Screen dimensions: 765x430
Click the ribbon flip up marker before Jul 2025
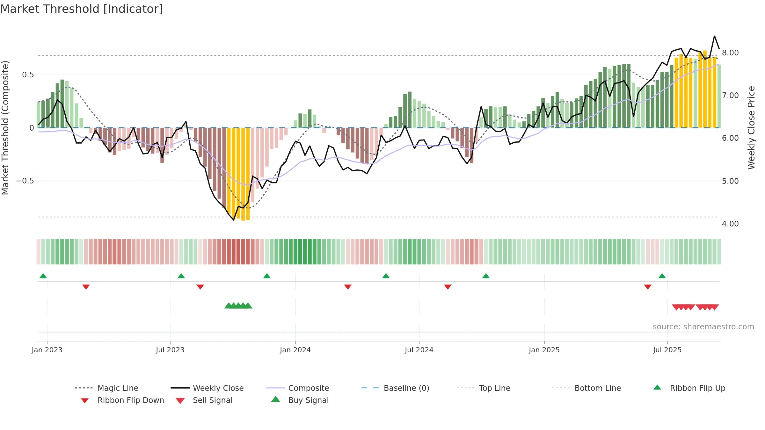coord(662,276)
